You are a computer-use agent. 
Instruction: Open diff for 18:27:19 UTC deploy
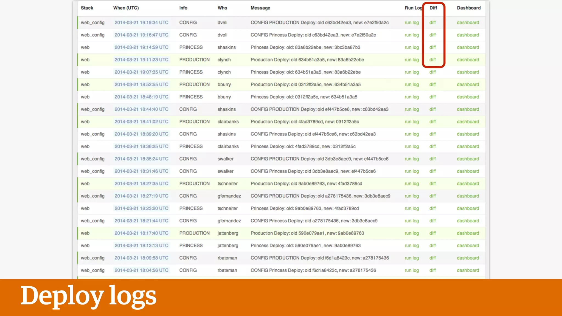point(432,196)
